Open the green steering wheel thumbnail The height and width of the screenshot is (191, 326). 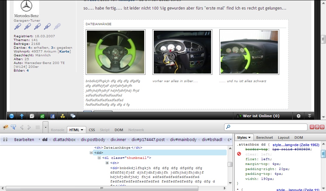[116, 52]
